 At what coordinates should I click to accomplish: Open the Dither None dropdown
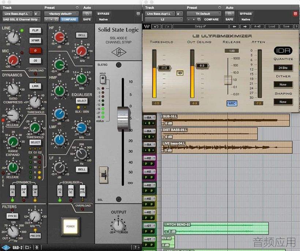point(283,84)
